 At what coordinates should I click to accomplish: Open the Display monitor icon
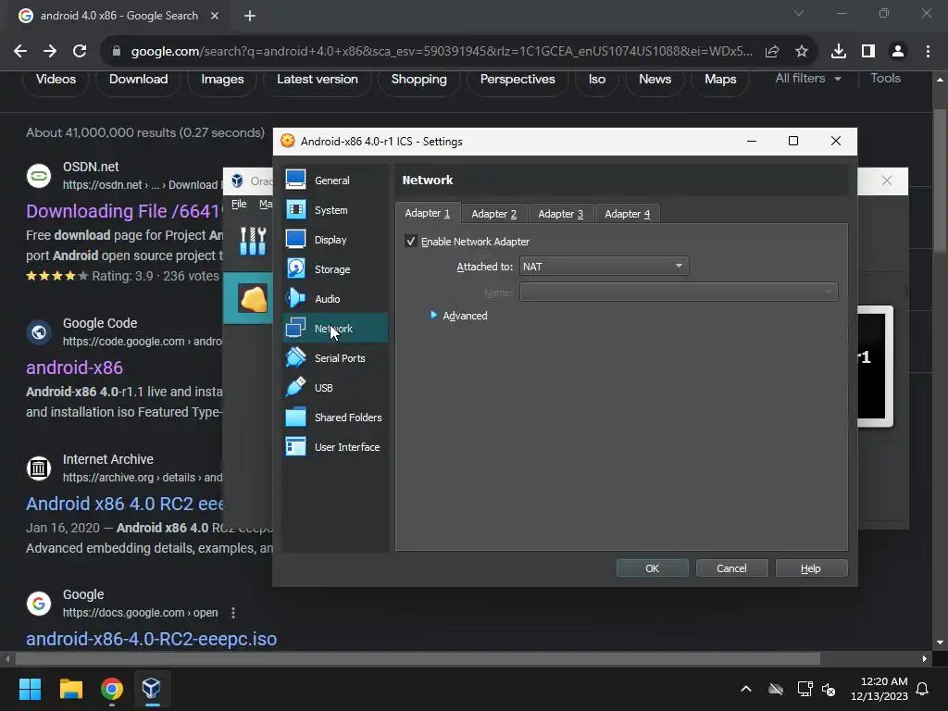[x=295, y=239]
